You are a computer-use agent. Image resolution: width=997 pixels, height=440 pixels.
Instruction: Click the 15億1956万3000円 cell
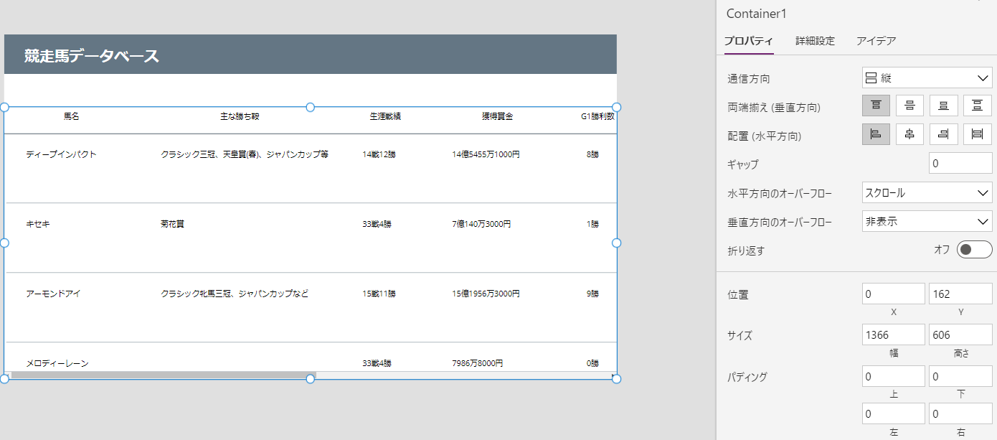click(x=486, y=294)
